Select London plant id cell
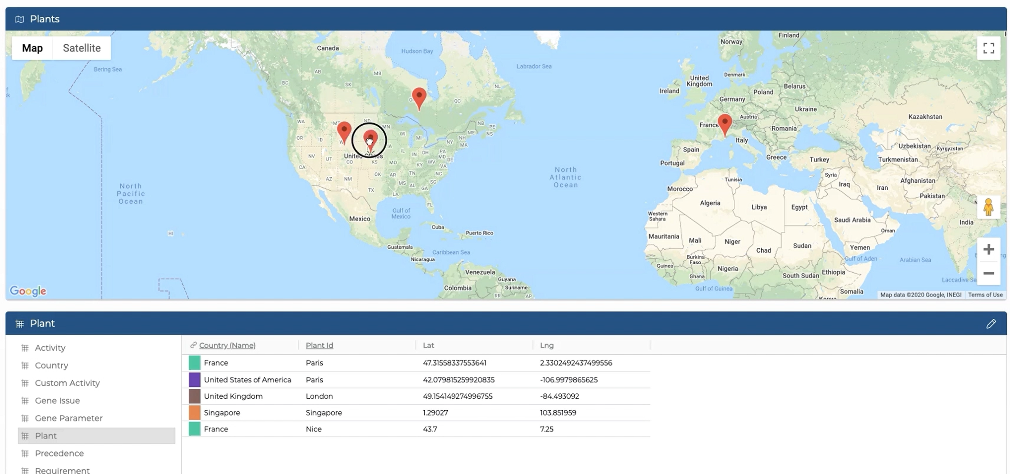The image size is (1010, 474). click(319, 396)
